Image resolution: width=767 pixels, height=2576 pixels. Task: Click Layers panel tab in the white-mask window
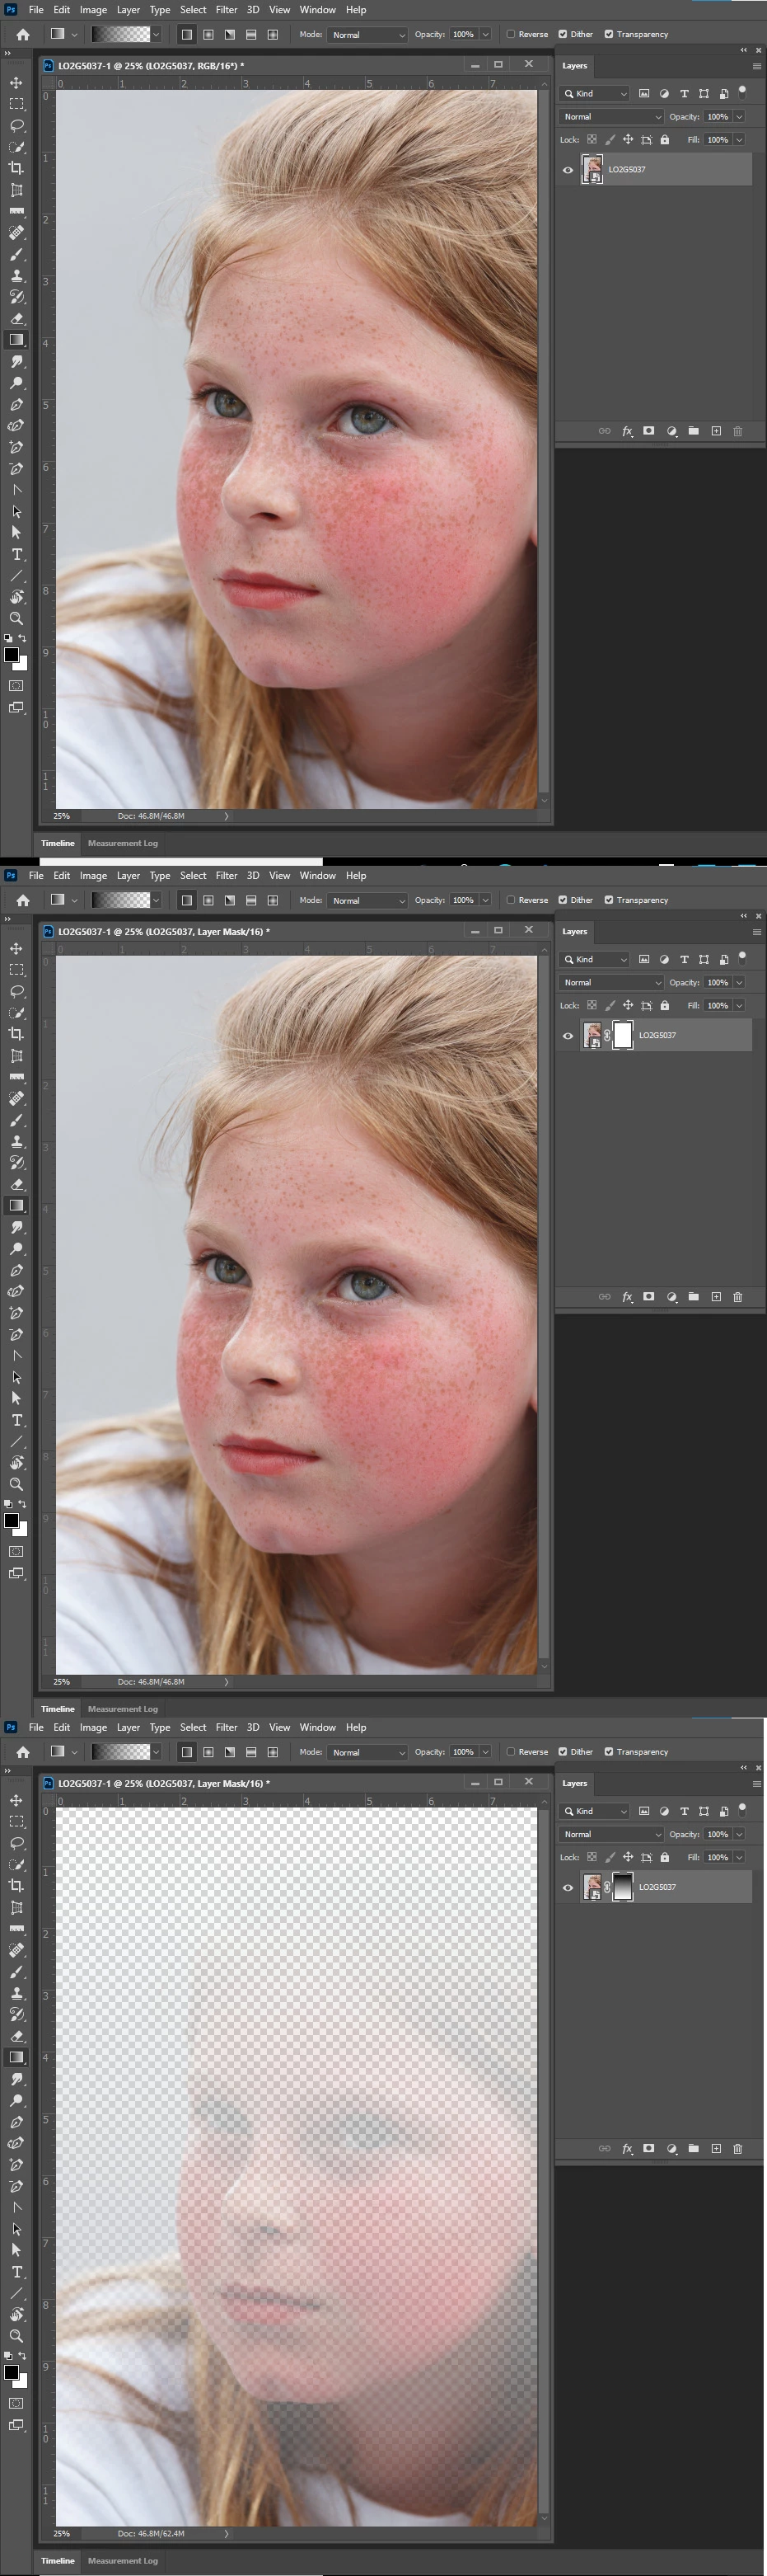(574, 932)
